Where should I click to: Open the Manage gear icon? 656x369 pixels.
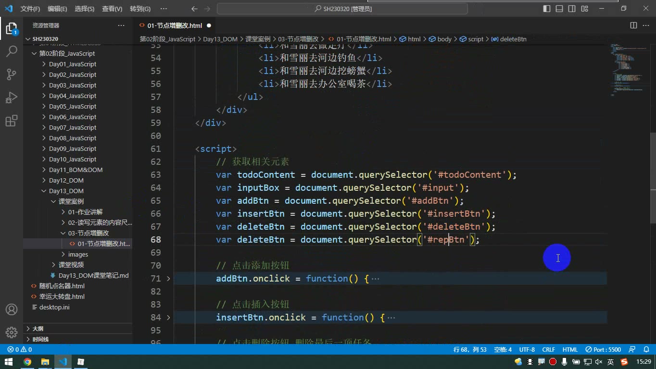[12, 332]
